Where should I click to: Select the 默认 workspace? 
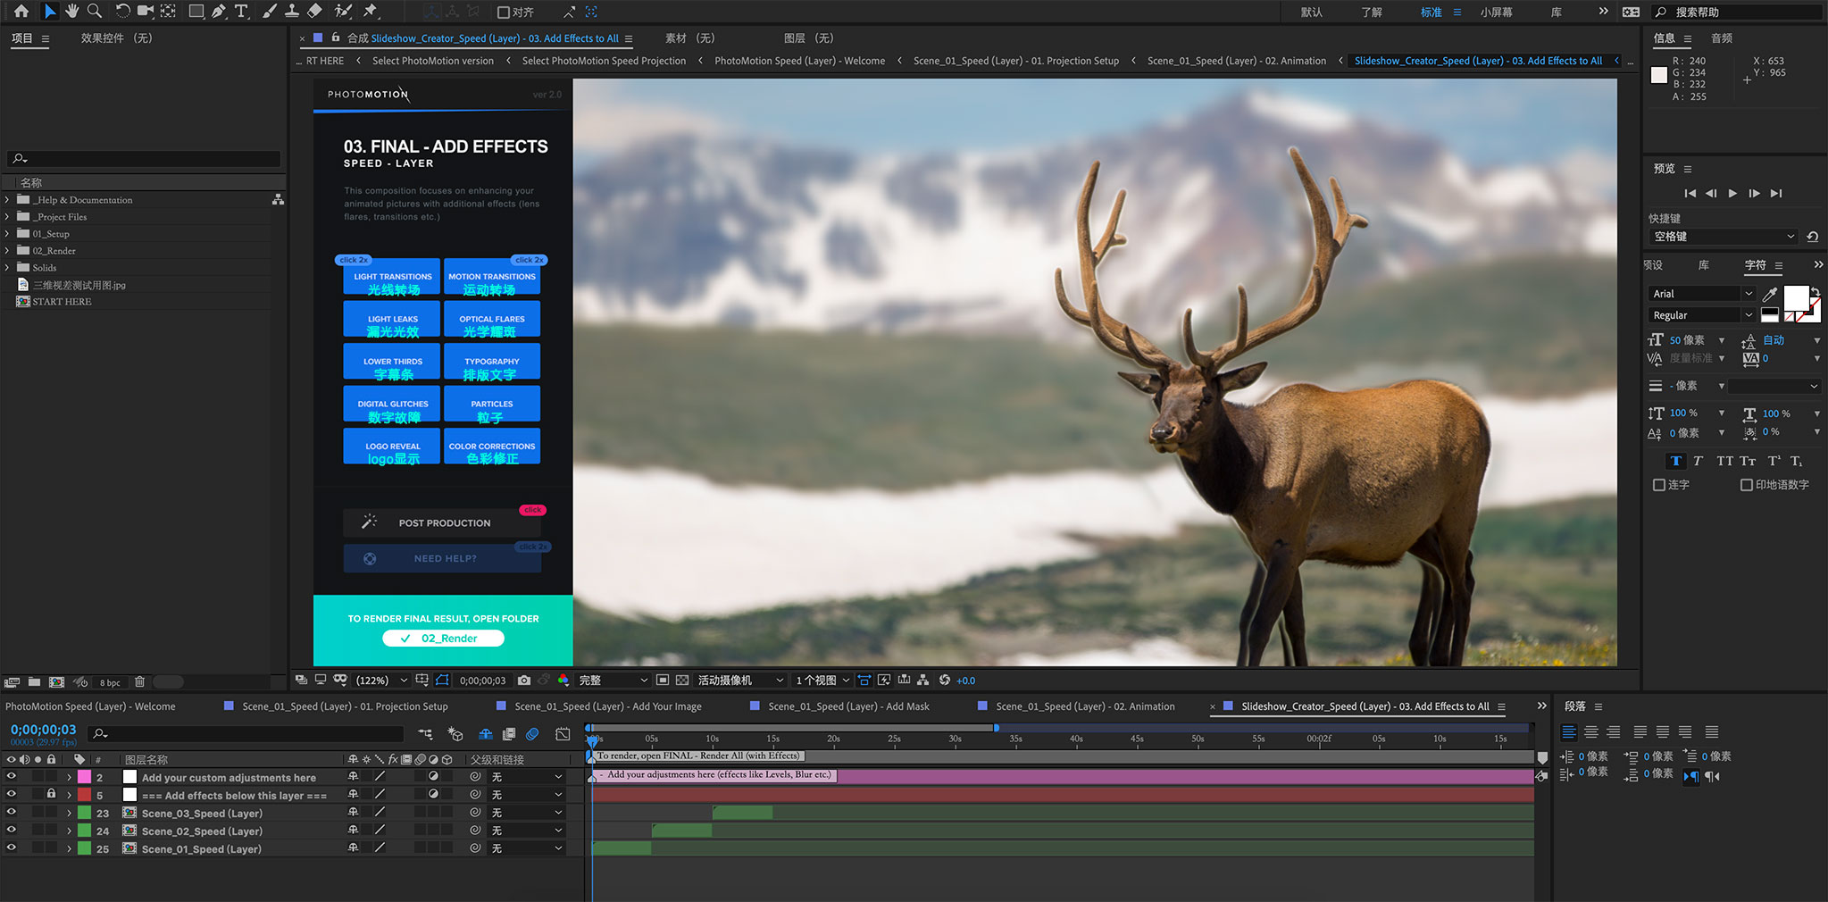1312,13
